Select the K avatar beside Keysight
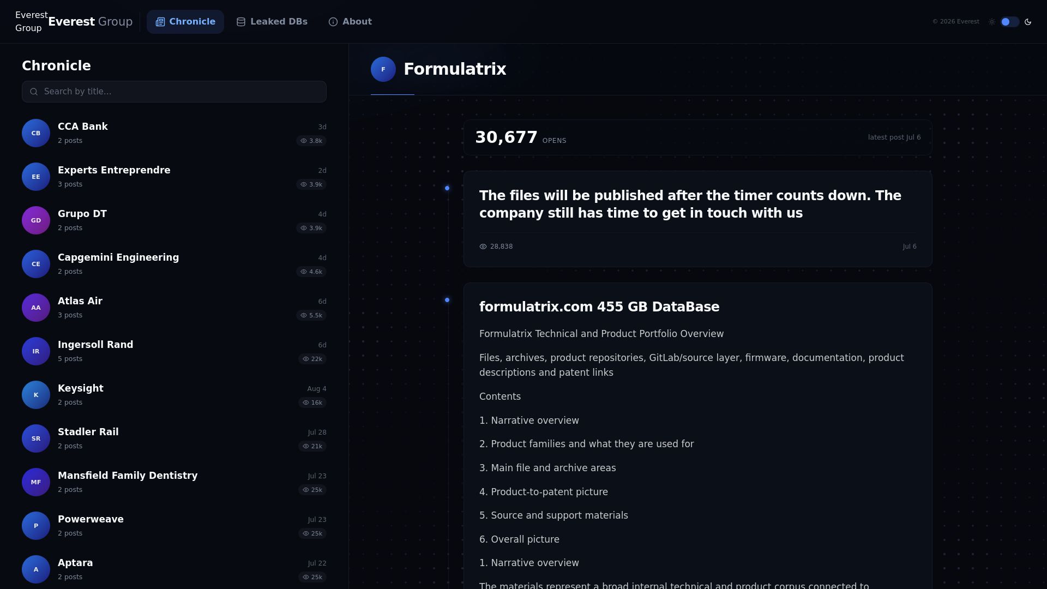 36,395
